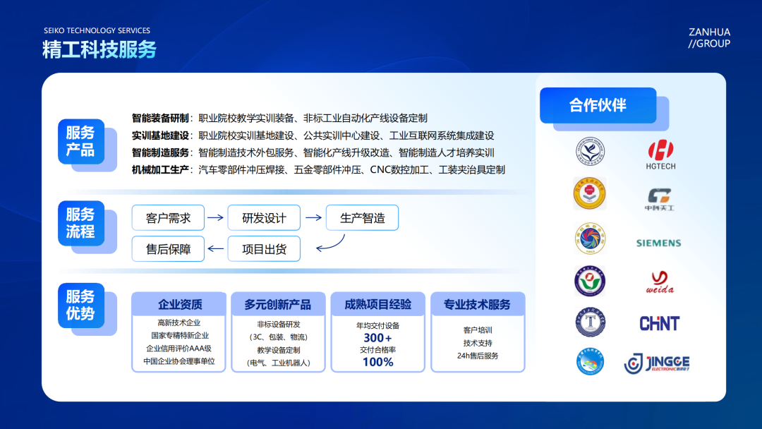Click the HGTECH partner logo

click(x=660, y=155)
